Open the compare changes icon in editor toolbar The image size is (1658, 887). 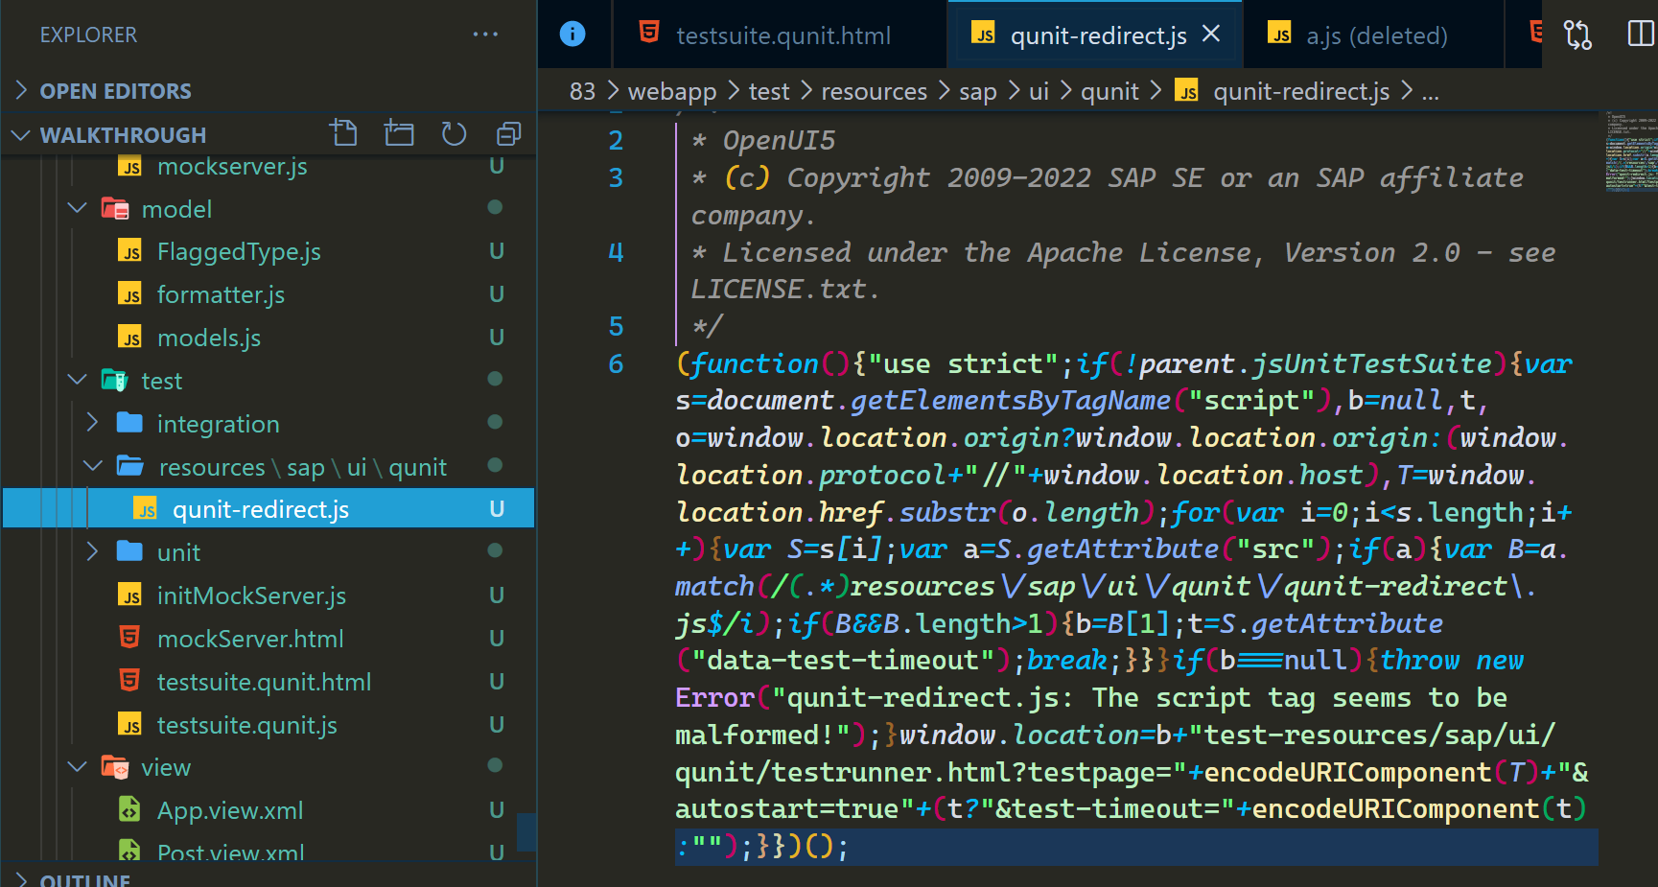click(1577, 35)
